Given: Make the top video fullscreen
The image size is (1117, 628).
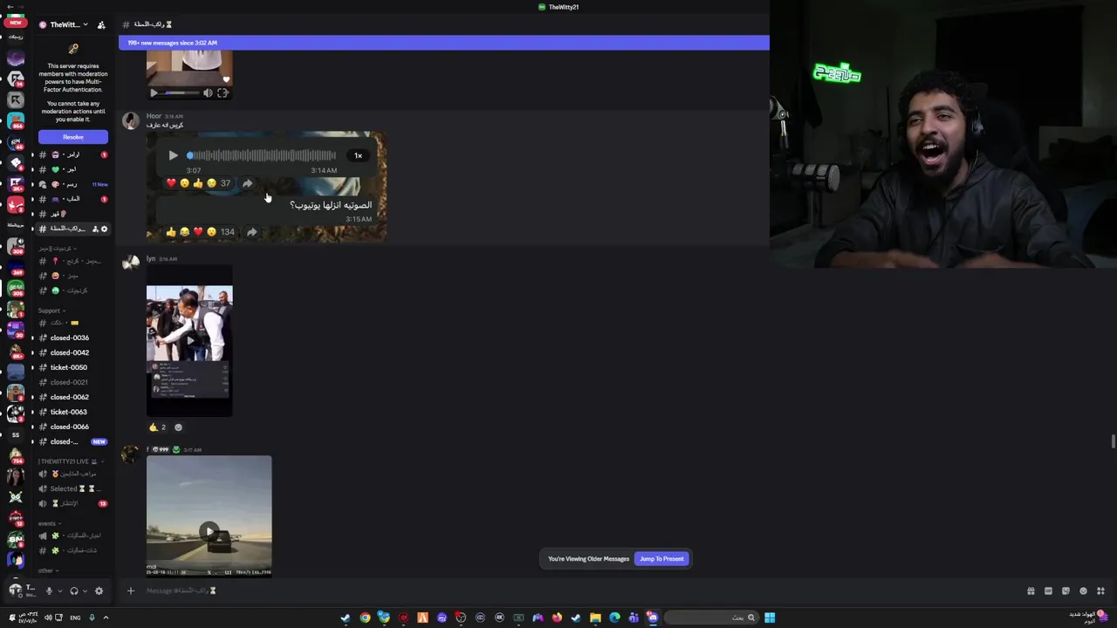Looking at the screenshot, I should (x=223, y=92).
